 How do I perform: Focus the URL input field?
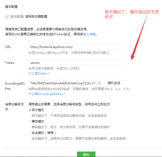(x=76, y=46)
